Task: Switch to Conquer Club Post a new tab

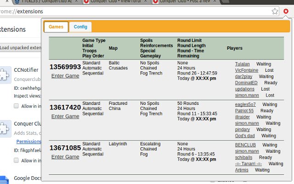Action: click(185, 2)
